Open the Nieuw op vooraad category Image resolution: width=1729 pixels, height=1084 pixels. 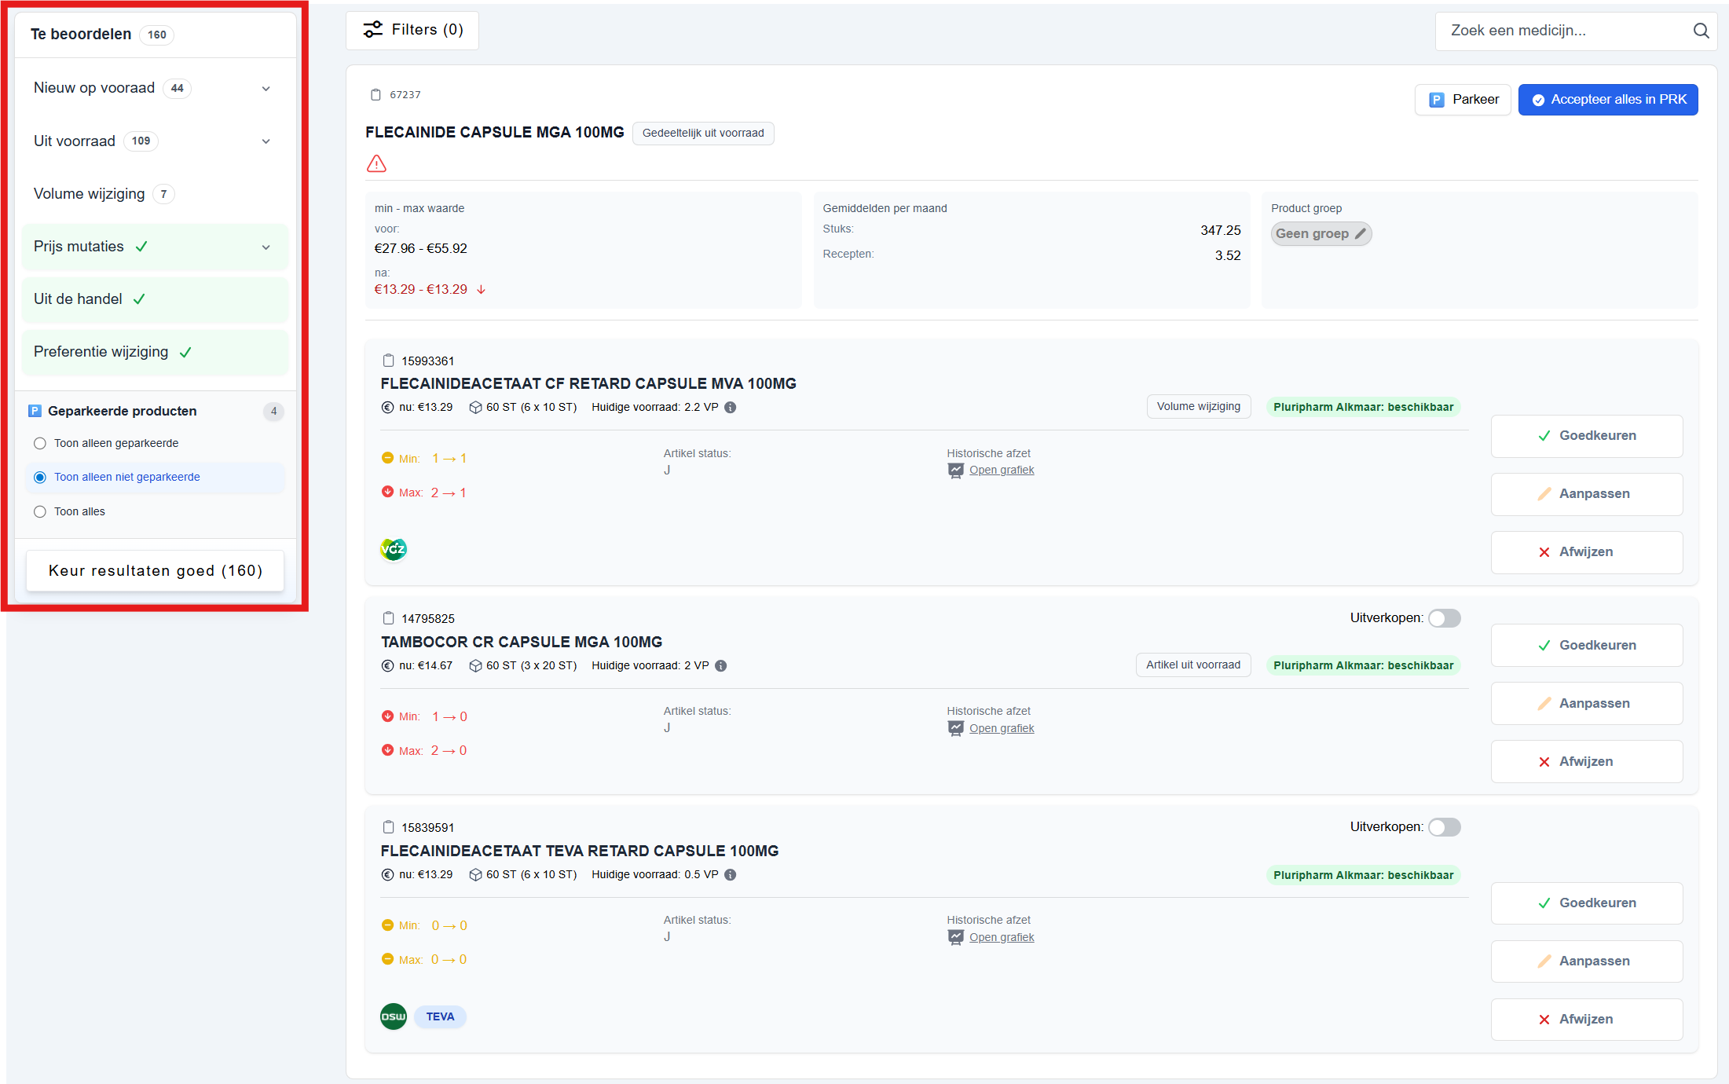155,89
